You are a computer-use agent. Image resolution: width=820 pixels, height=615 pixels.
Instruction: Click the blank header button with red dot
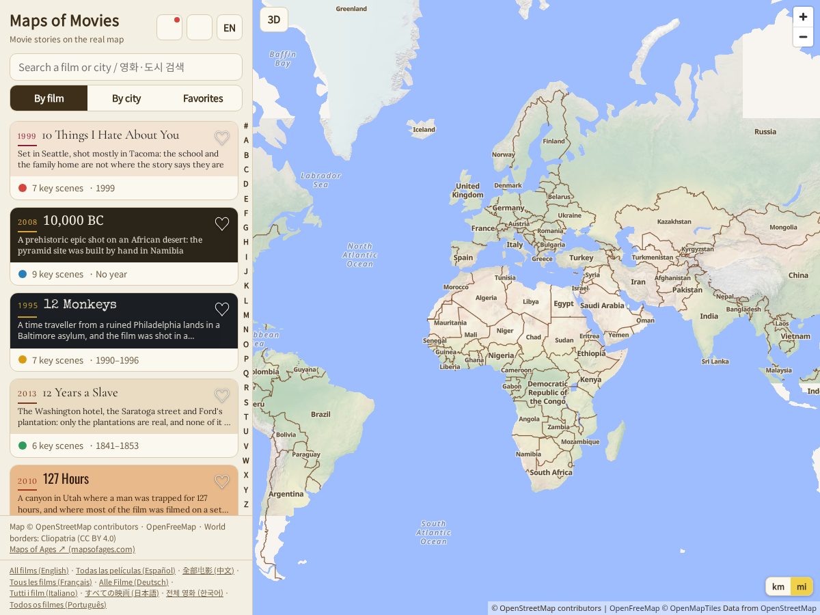pos(169,27)
